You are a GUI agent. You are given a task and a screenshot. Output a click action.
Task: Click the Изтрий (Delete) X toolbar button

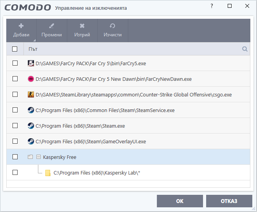[82, 30]
